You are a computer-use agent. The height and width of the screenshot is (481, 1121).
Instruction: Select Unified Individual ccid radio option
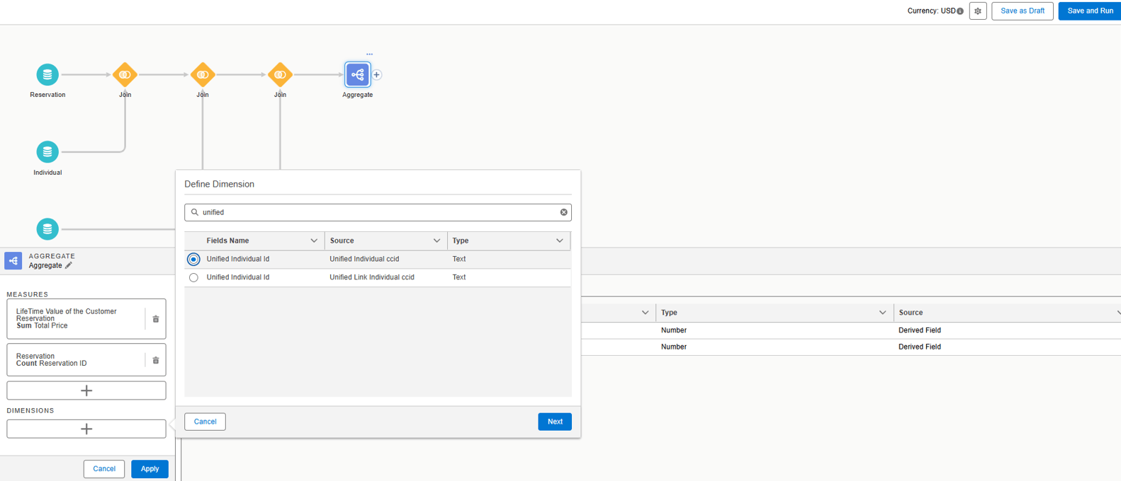point(193,260)
